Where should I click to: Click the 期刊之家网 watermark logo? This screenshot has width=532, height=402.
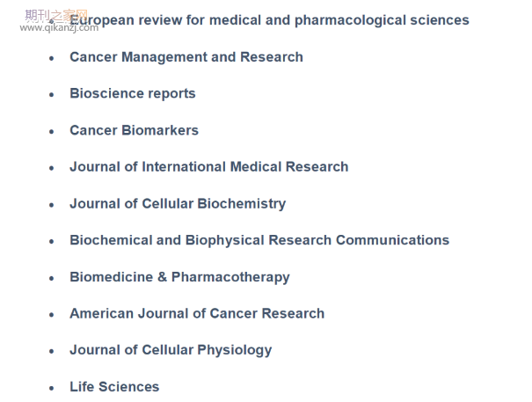[56, 15]
